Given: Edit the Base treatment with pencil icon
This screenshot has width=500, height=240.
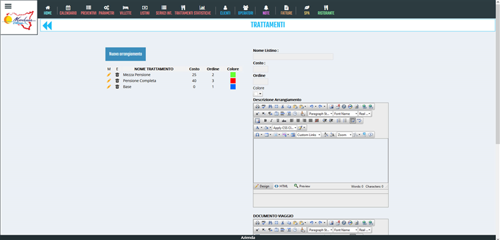Looking at the screenshot, I should tap(109, 87).
